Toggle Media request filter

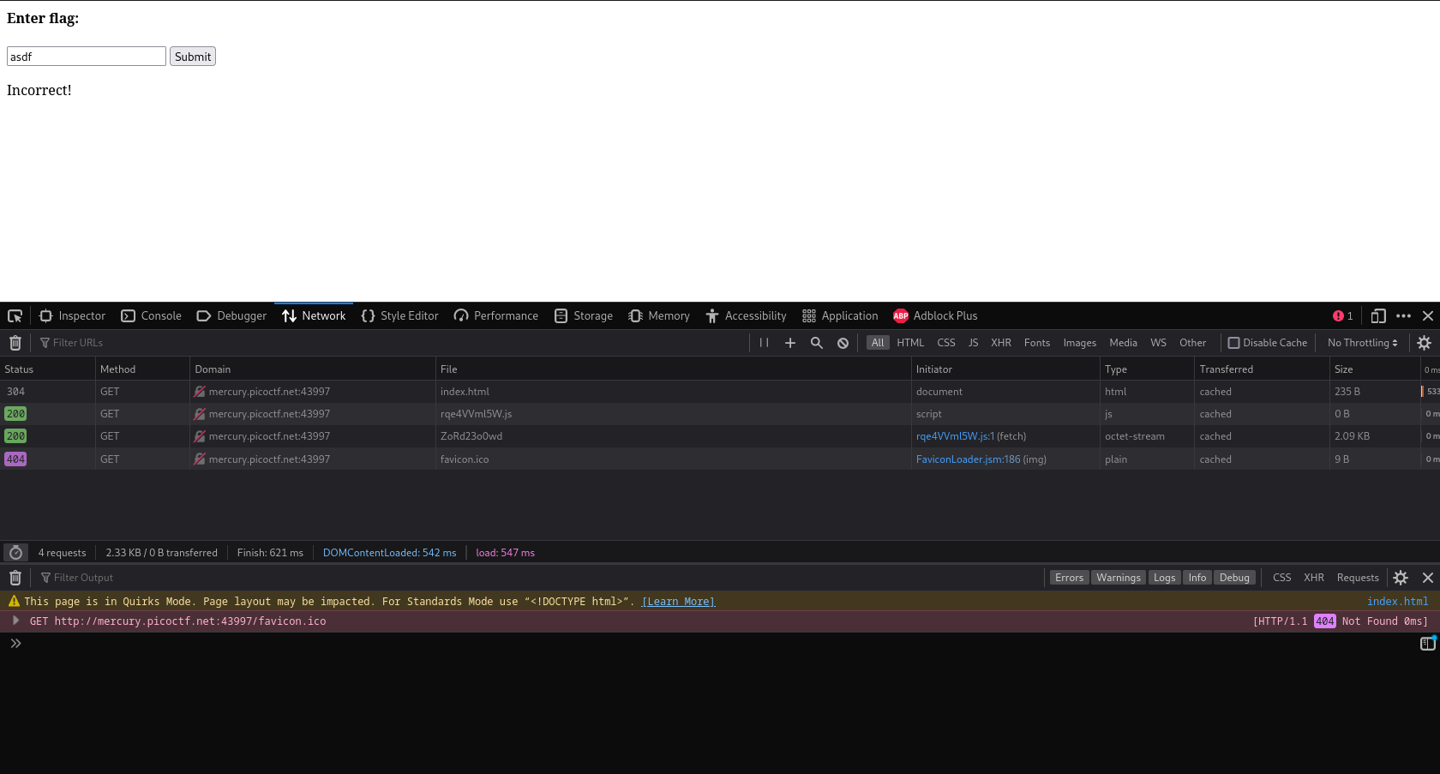[x=1123, y=343]
